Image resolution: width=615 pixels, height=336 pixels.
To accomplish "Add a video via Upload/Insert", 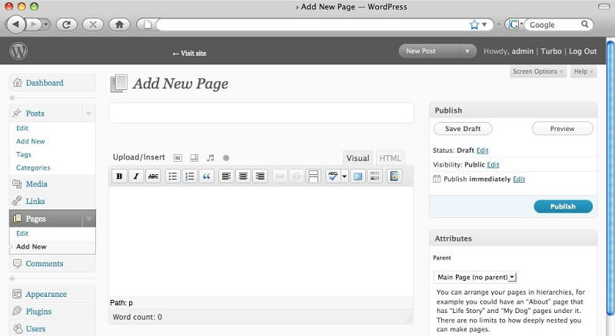I will click(x=194, y=158).
